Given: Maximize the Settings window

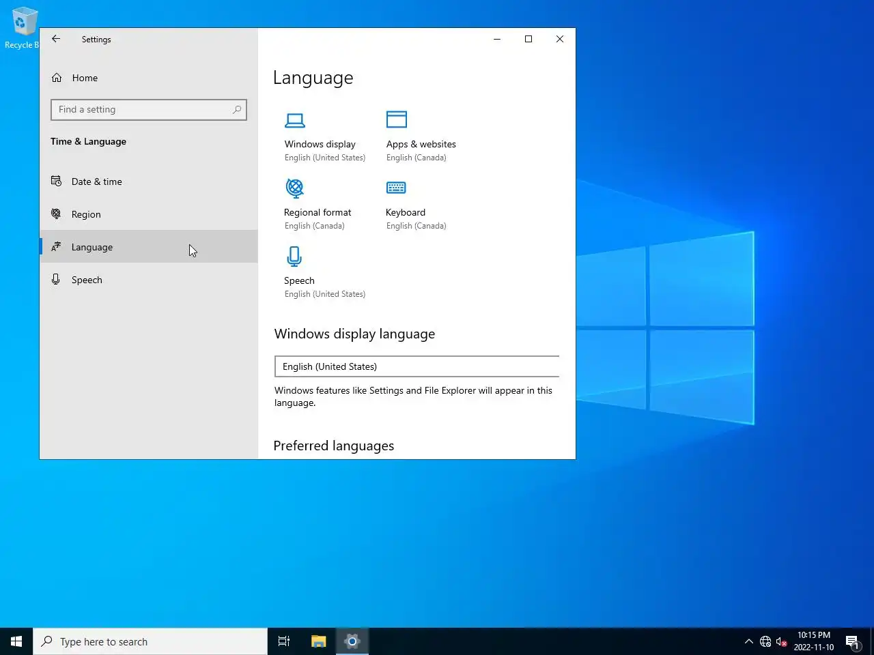Looking at the screenshot, I should point(528,39).
